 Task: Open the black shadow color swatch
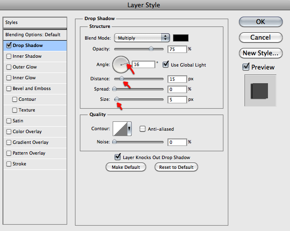[181, 38]
